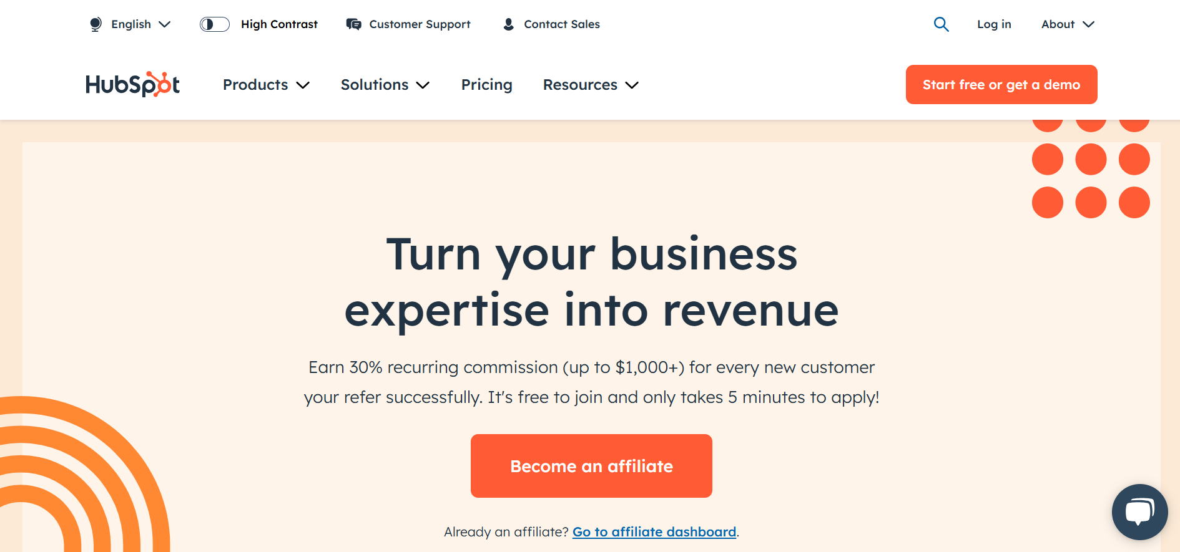The width and height of the screenshot is (1180, 552).
Task: Click the Customer Support chat bubbles icon
Action: (353, 24)
